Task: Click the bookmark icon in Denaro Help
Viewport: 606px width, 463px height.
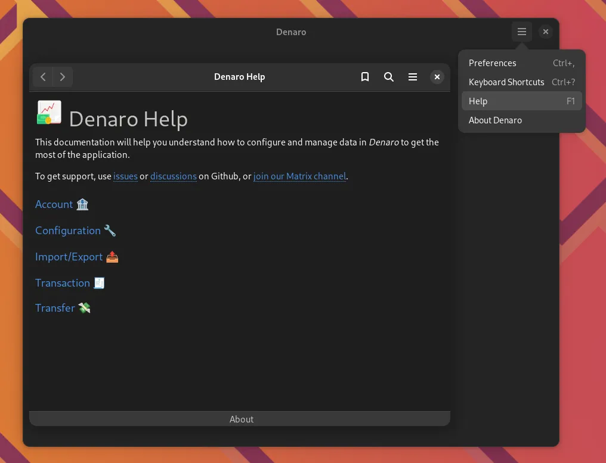Action: pos(365,77)
